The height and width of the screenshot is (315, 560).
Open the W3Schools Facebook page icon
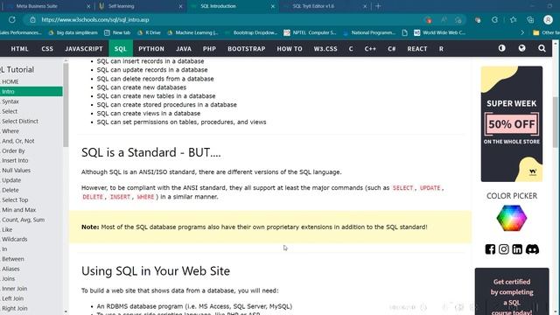tap(490, 249)
